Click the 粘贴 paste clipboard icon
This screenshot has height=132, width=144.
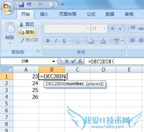pyautogui.click(x=10, y=27)
